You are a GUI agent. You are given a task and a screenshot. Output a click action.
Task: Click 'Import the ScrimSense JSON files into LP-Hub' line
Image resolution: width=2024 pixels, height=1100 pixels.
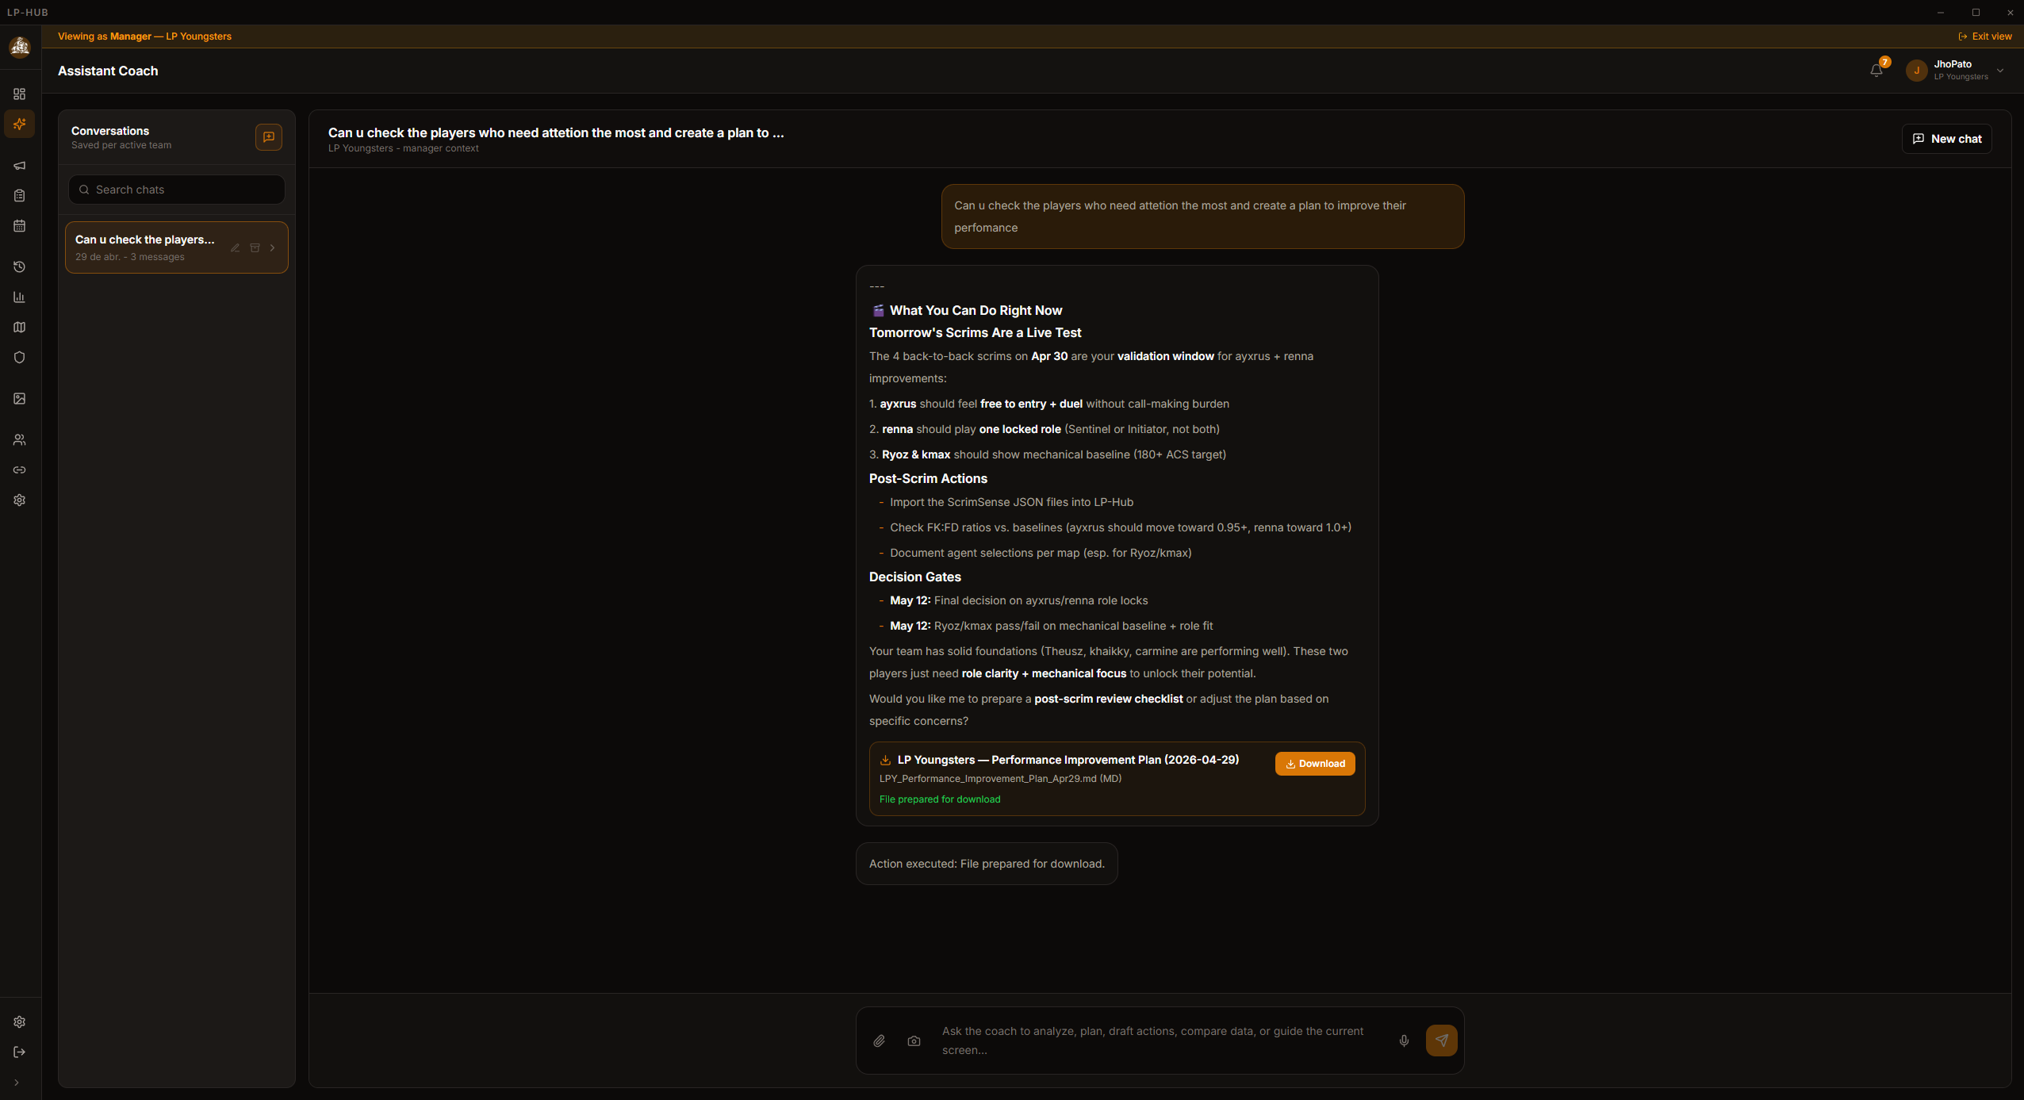[1011, 502]
